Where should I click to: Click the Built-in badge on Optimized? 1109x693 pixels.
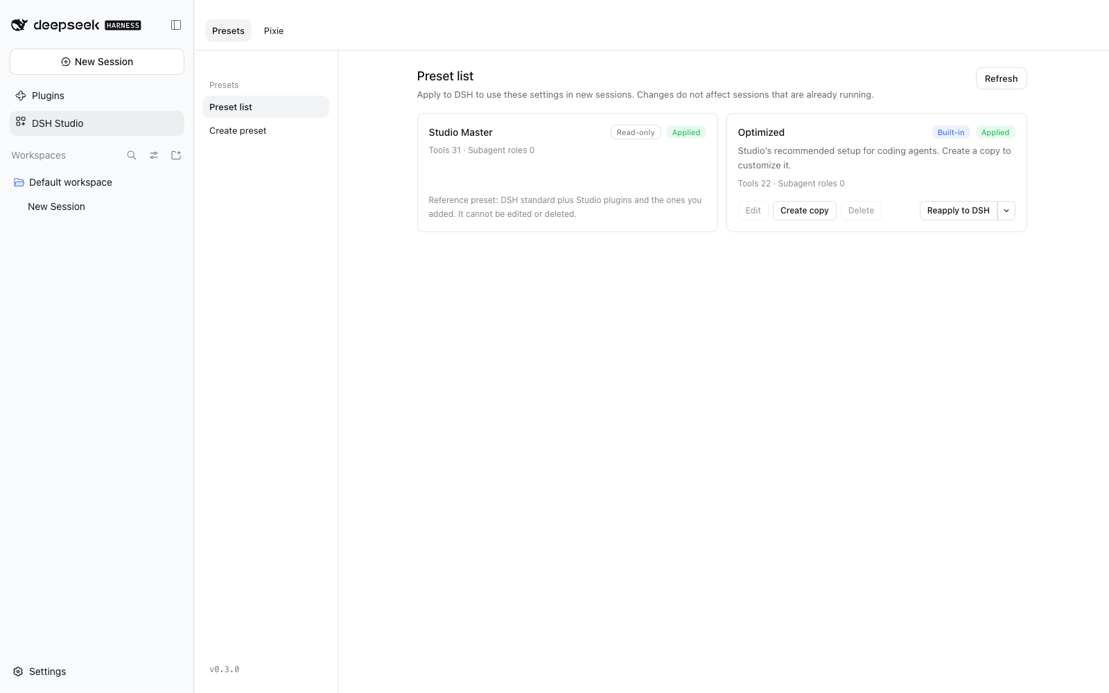[x=951, y=132]
